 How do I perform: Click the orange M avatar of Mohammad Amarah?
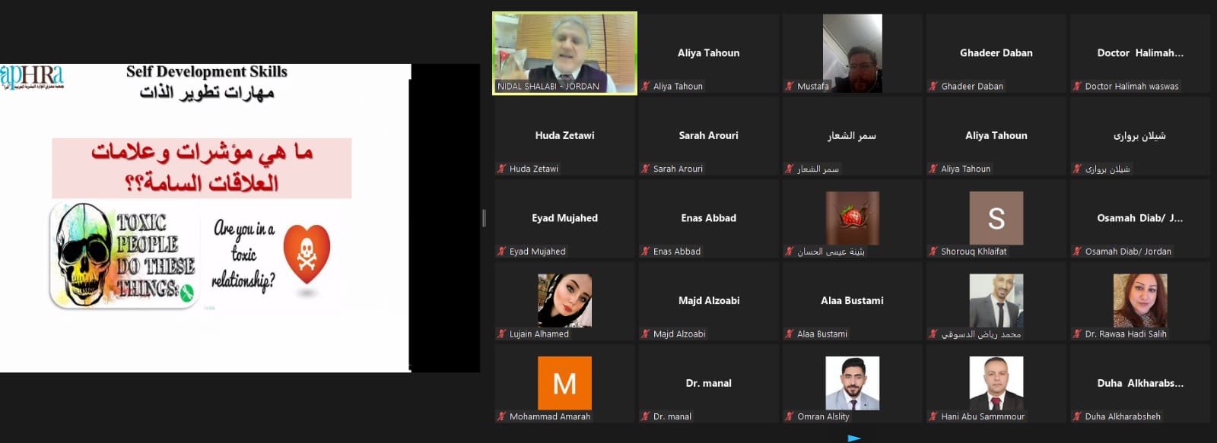pyautogui.click(x=564, y=383)
